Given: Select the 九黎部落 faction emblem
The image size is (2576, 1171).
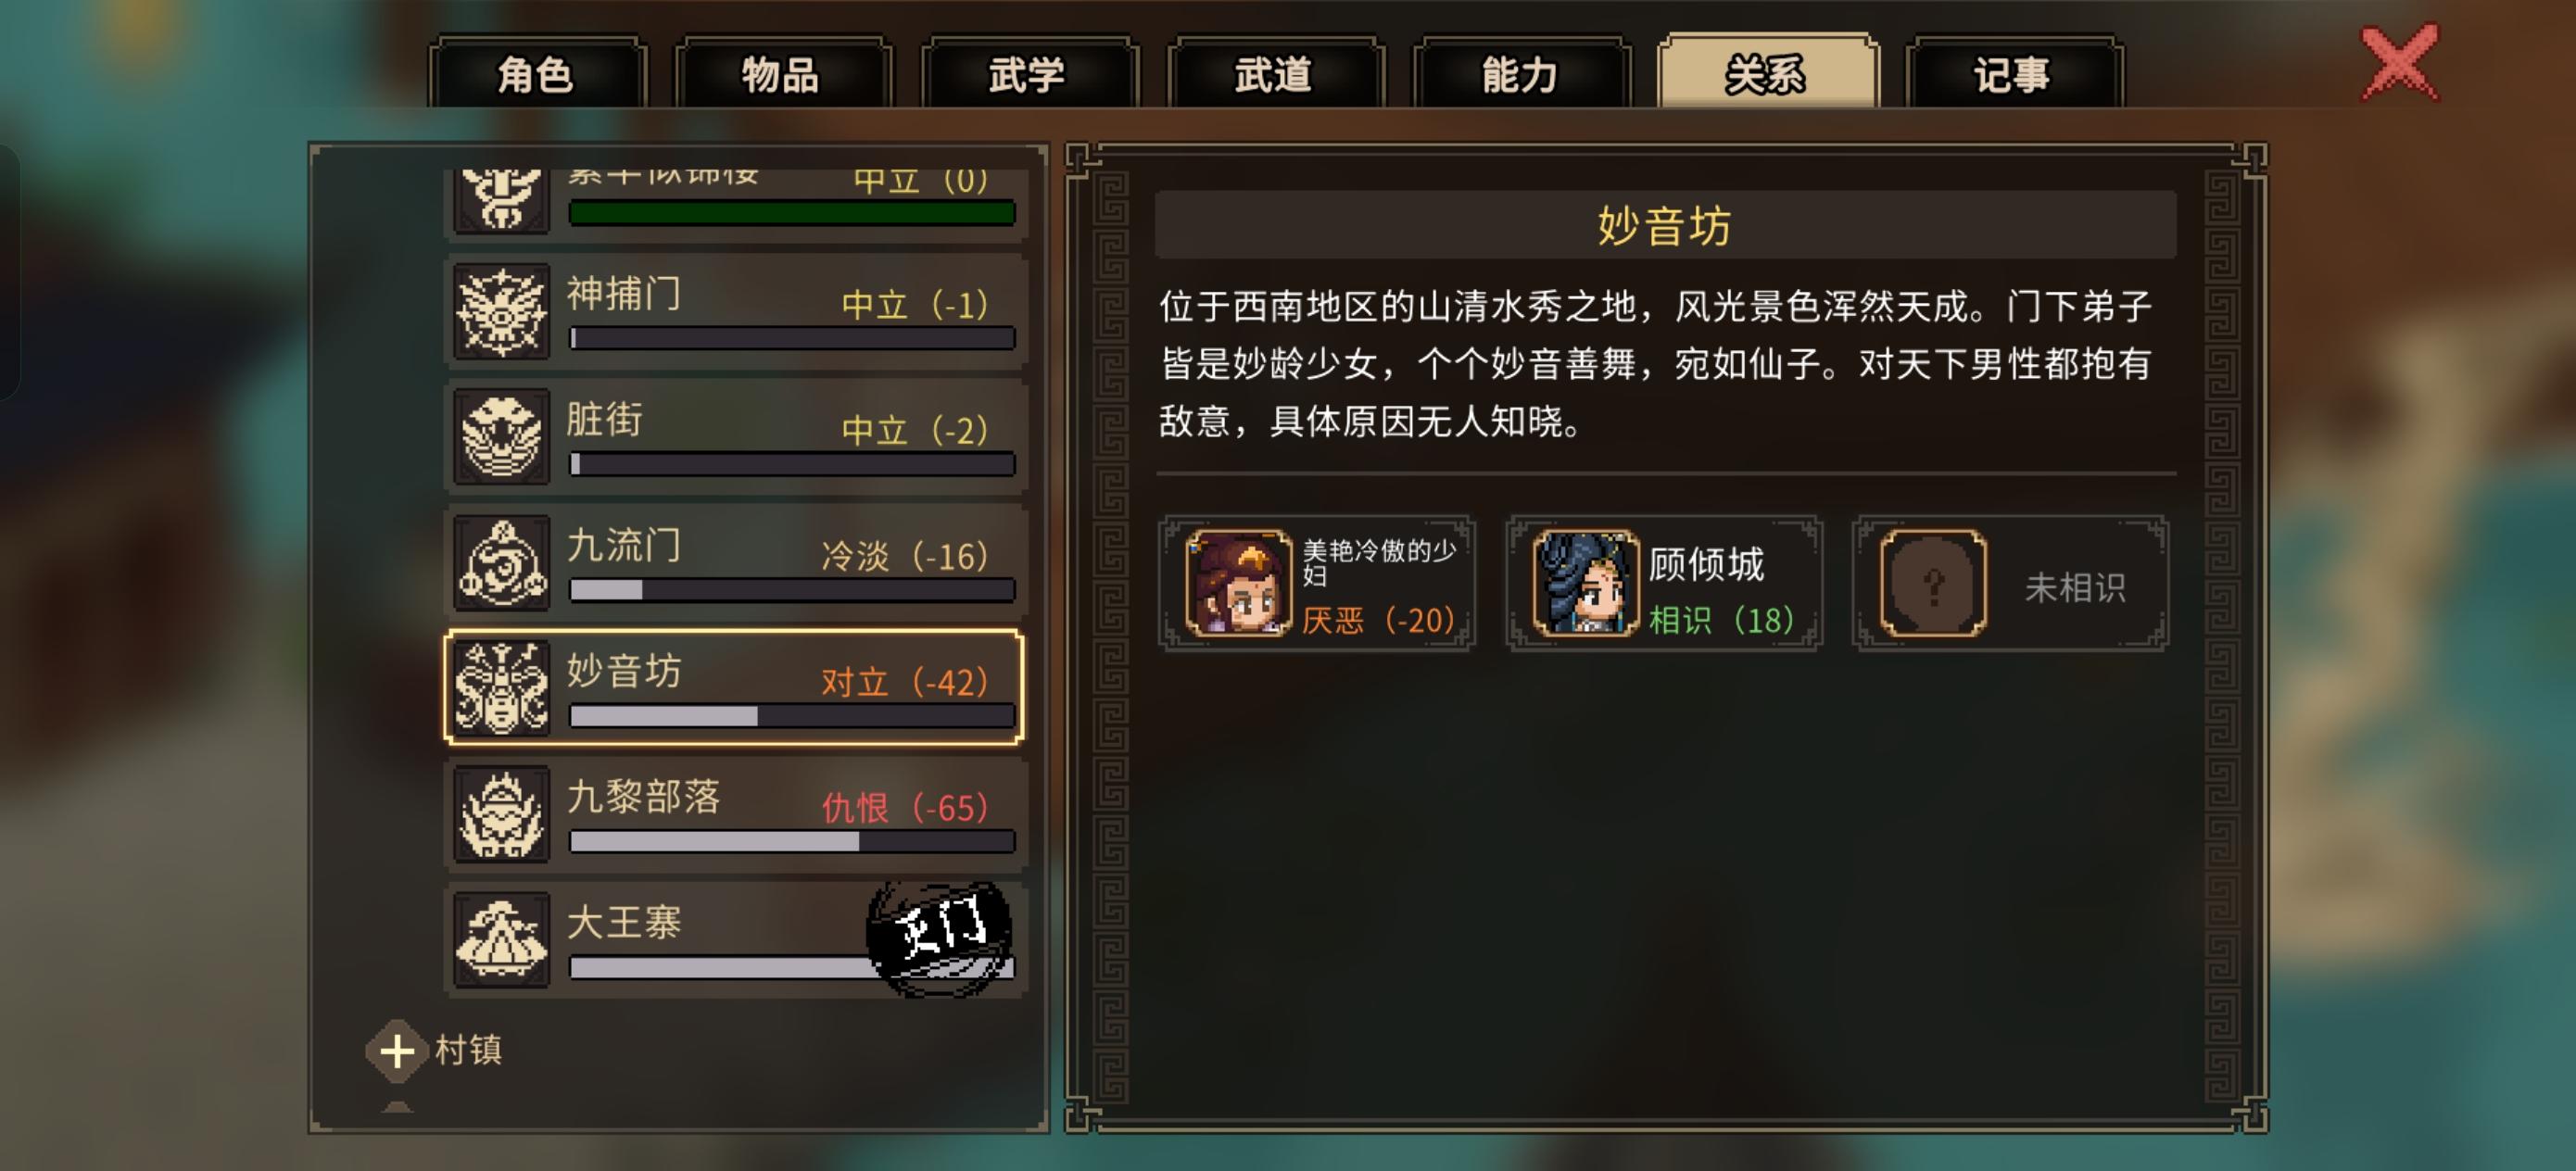Looking at the screenshot, I should 501,814.
